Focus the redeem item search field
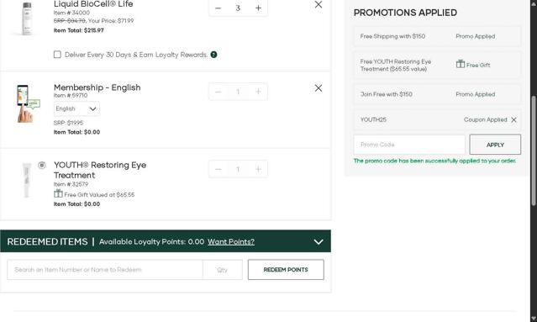 click(x=105, y=270)
